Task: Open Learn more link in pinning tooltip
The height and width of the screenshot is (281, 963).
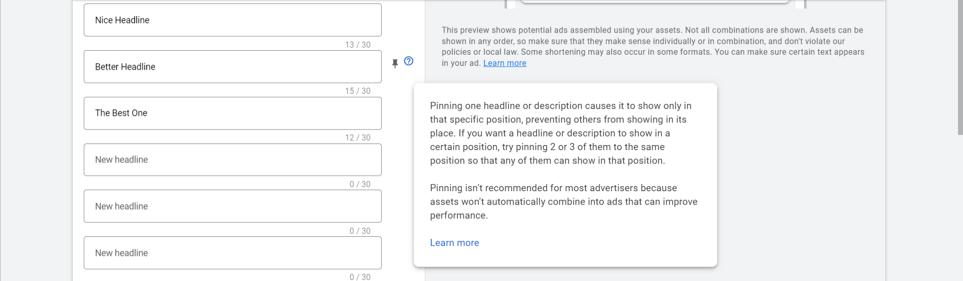Action: pyautogui.click(x=454, y=243)
